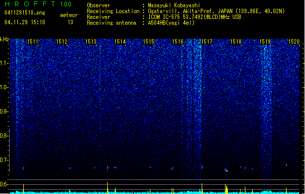Click observer name Masayuki Kobayashi
This screenshot has width=305, height=194.
click(x=174, y=5)
